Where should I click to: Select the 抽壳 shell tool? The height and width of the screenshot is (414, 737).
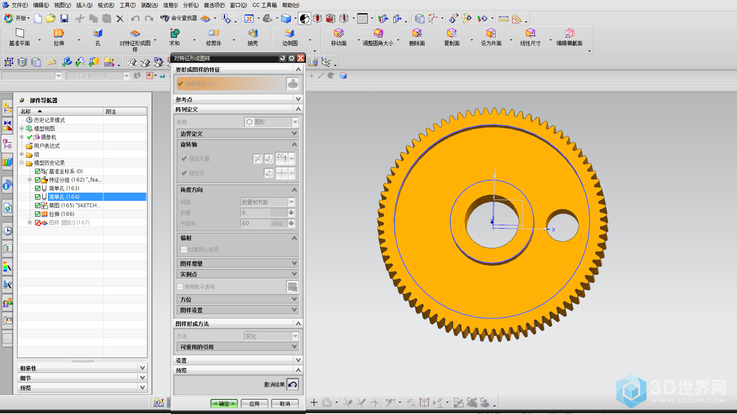(253, 37)
